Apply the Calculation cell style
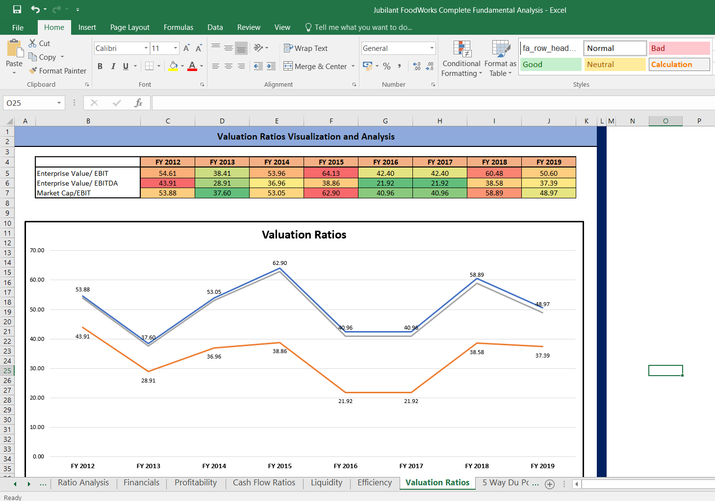 680,64
